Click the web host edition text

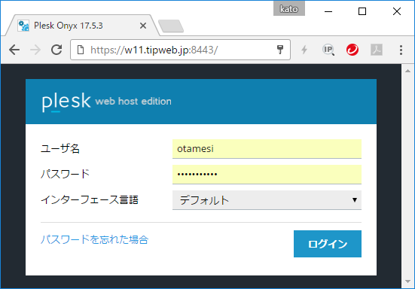[133, 102]
